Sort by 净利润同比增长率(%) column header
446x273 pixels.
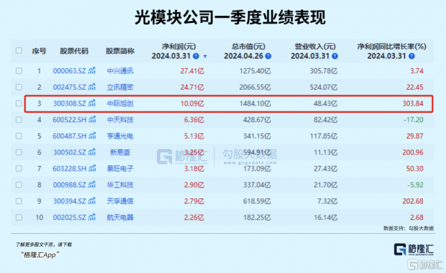click(392, 47)
